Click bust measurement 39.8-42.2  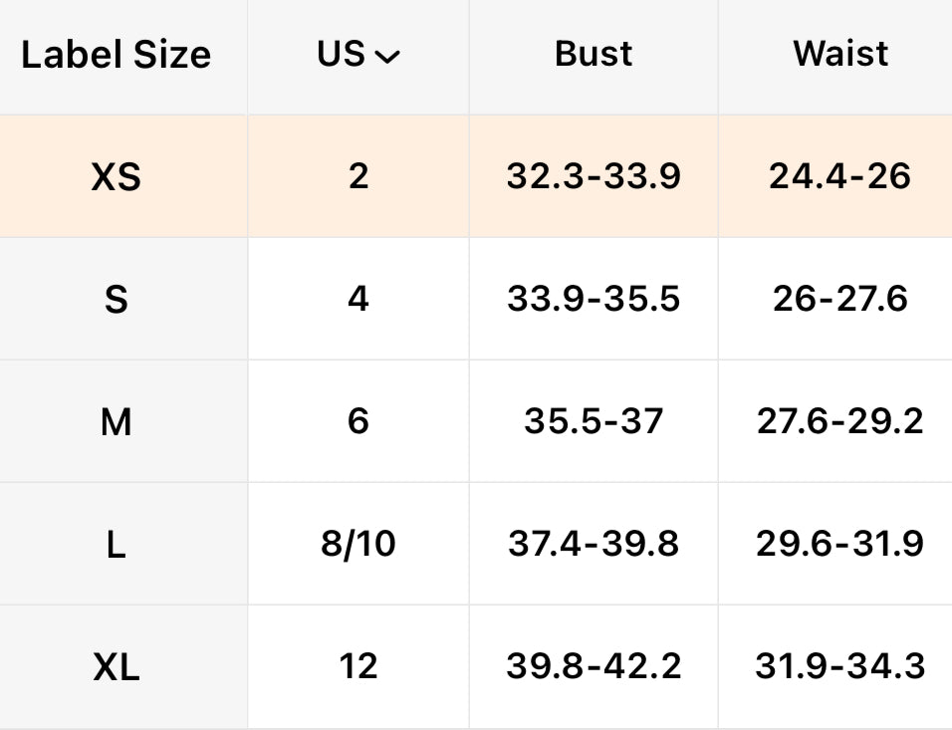coord(594,666)
